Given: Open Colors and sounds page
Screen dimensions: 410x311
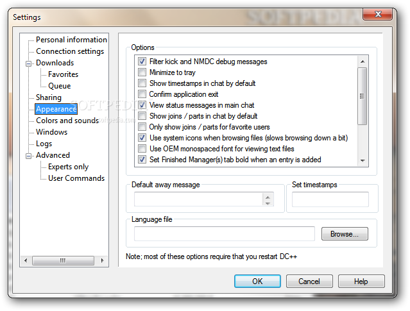Looking at the screenshot, I should pos(67,121).
